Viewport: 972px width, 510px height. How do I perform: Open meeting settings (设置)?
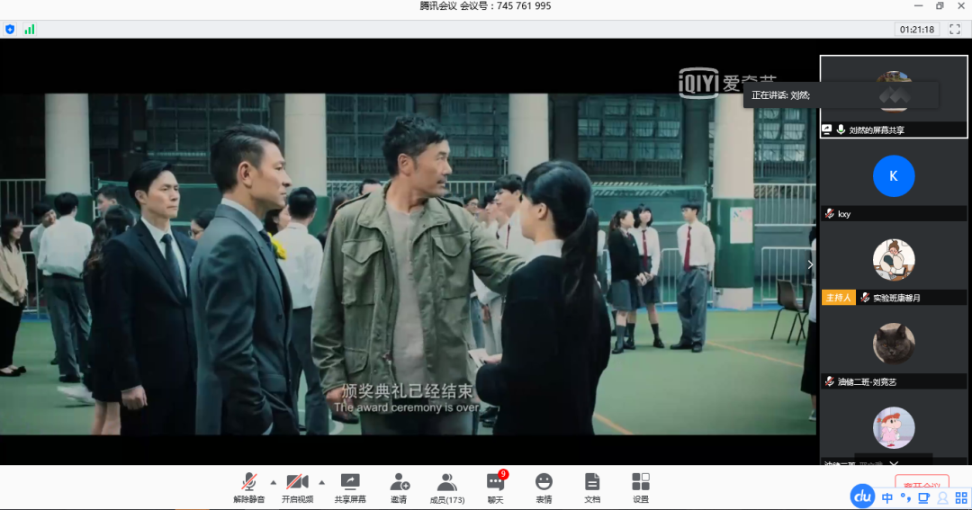640,488
